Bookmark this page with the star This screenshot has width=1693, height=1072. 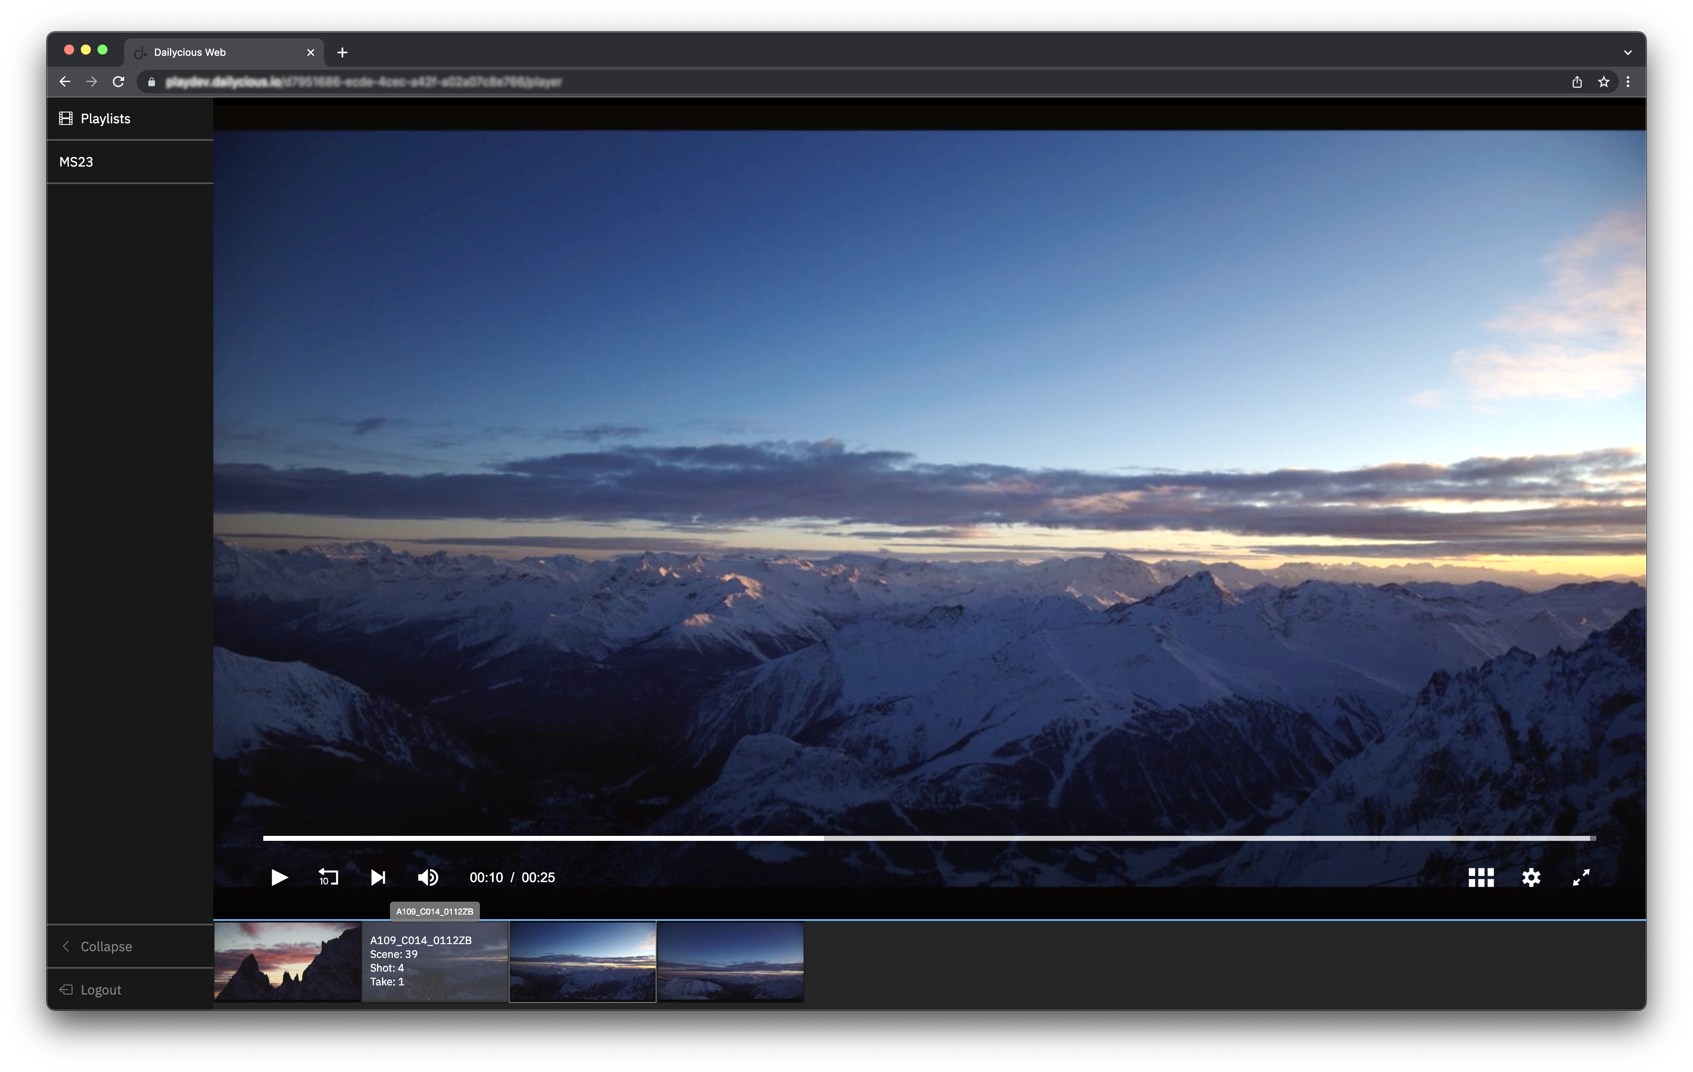pyautogui.click(x=1604, y=82)
